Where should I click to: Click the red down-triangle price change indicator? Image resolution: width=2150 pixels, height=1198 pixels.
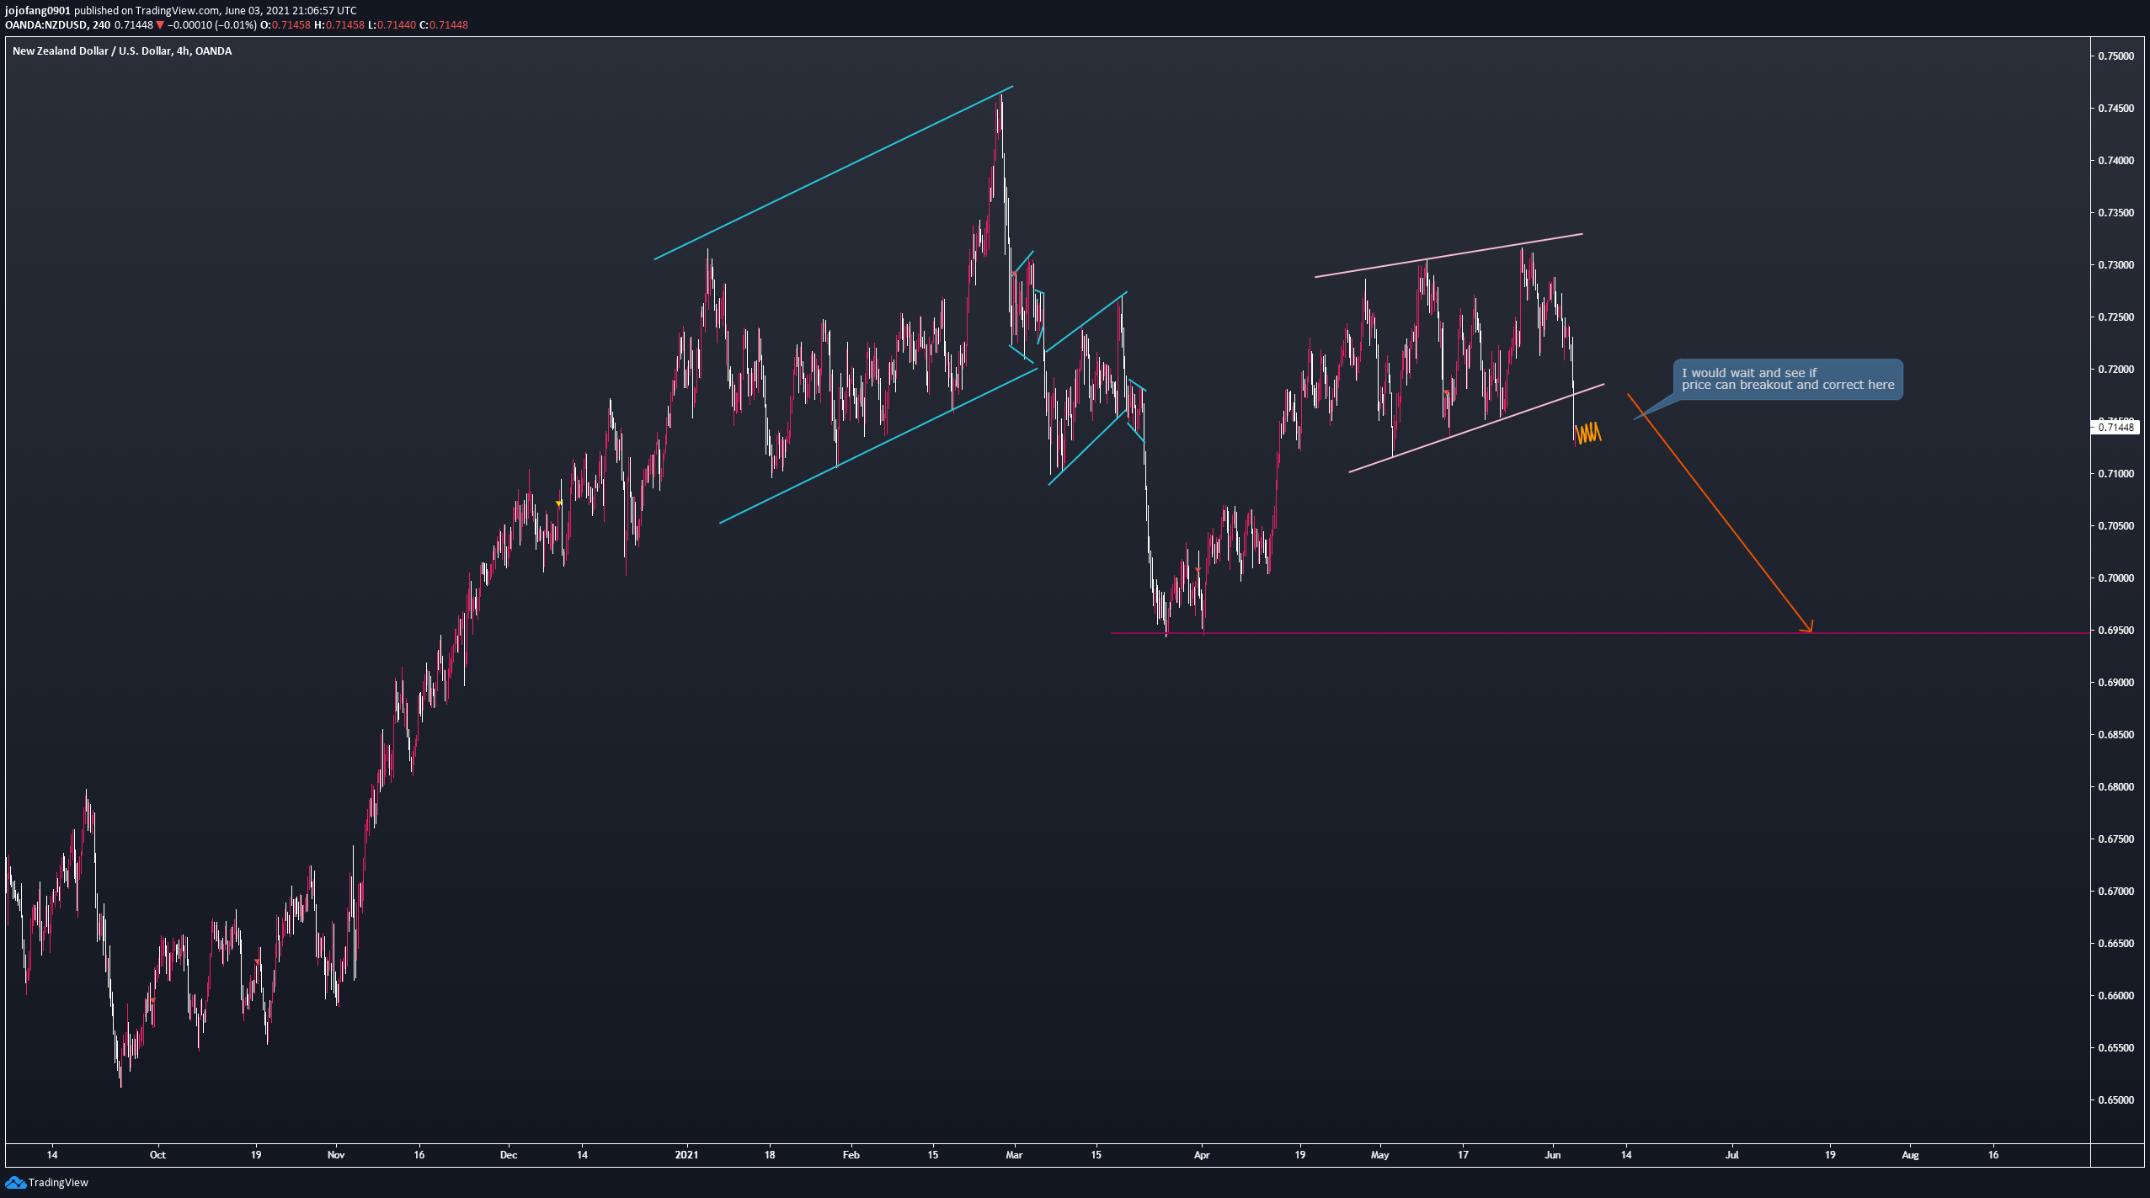click(x=160, y=25)
